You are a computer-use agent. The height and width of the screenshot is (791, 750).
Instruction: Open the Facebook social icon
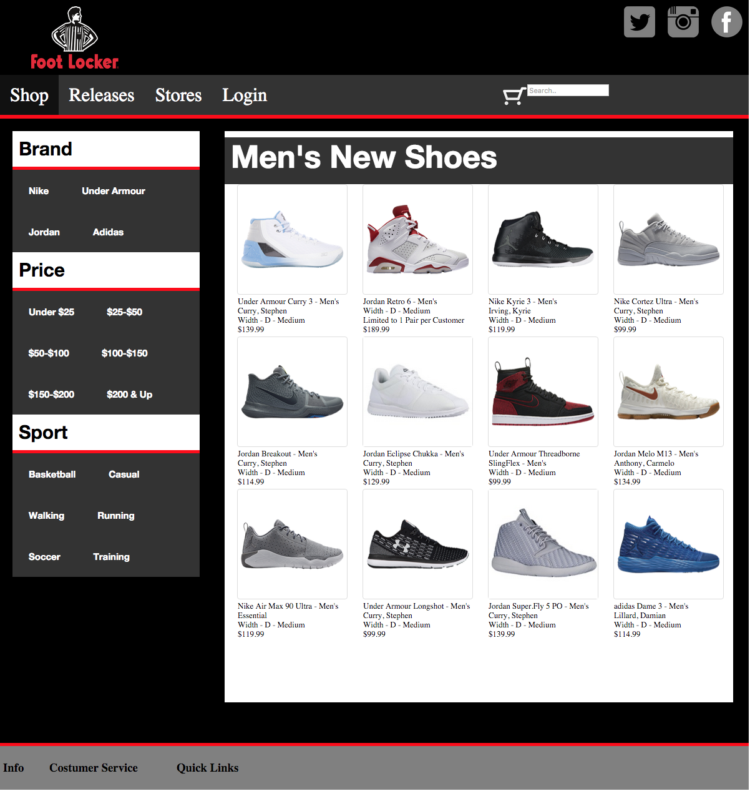coord(727,22)
